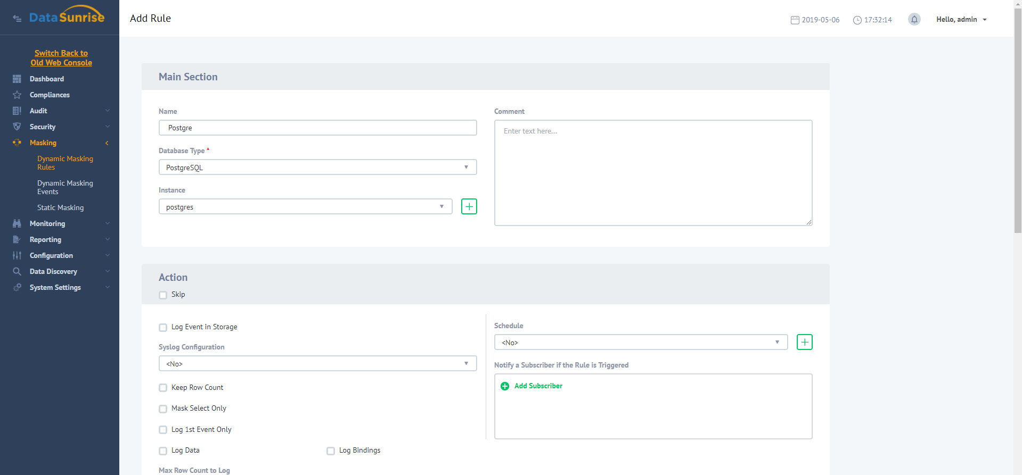1022x475 pixels.
Task: Click the Compliances star icon
Action: point(17,95)
